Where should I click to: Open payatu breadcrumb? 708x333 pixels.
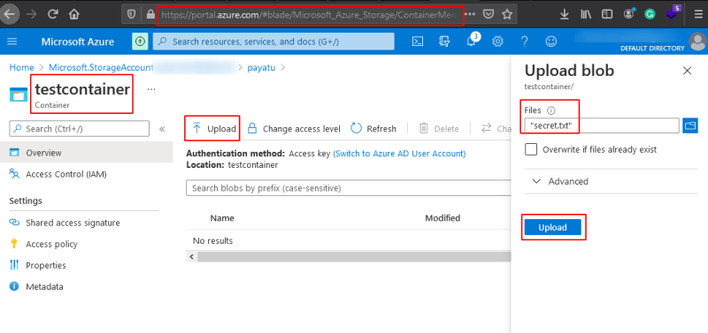tap(261, 68)
